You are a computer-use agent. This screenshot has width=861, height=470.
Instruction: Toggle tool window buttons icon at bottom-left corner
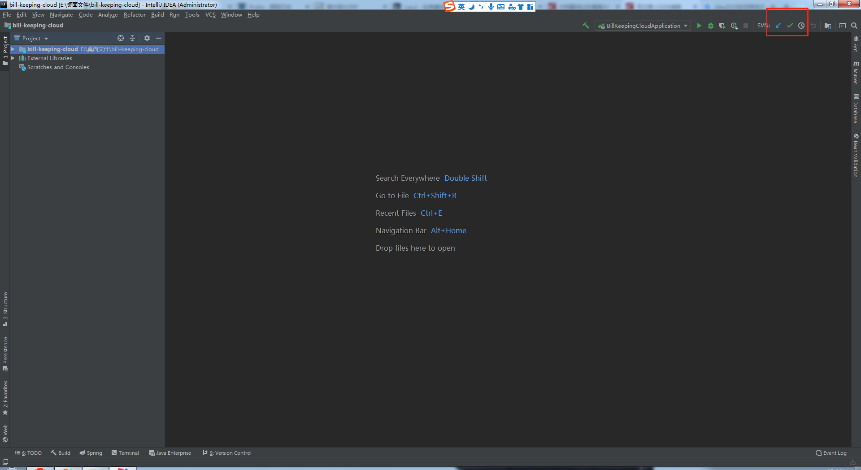5,462
